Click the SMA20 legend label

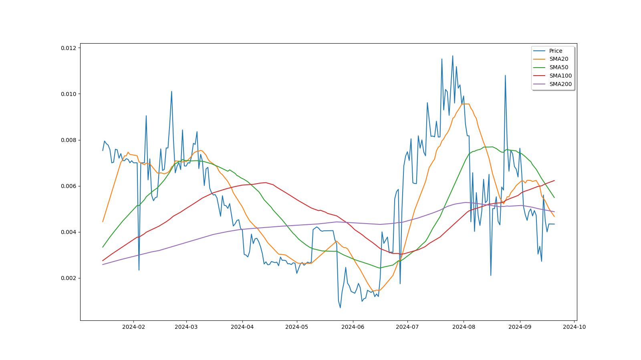click(x=558, y=59)
